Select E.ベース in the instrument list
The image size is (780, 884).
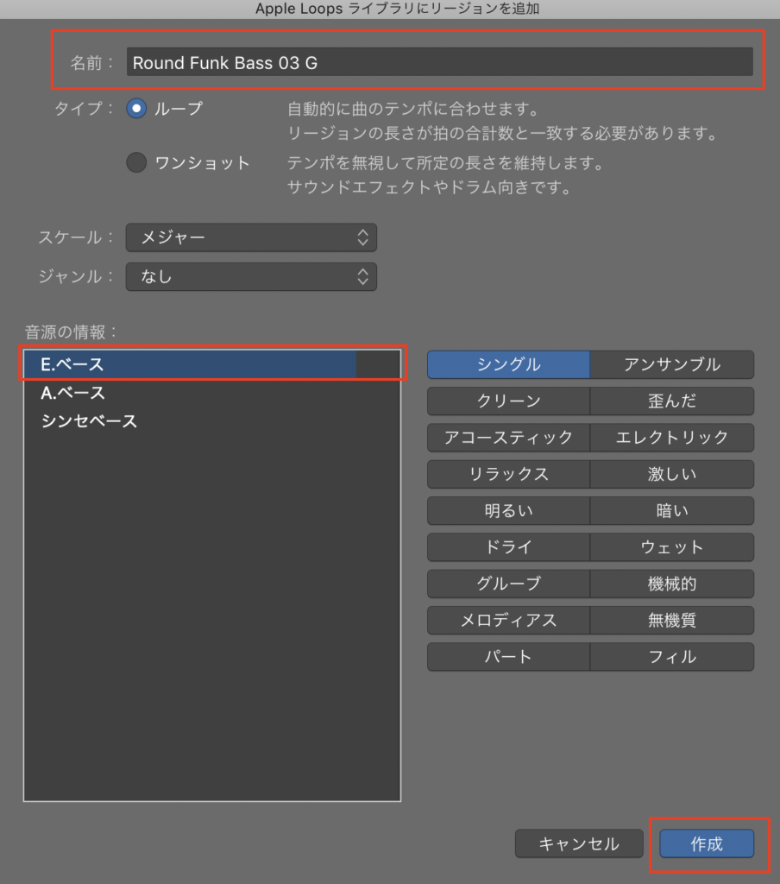coord(190,363)
